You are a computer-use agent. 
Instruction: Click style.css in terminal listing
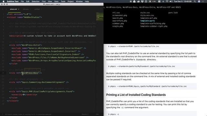pos(145,13)
